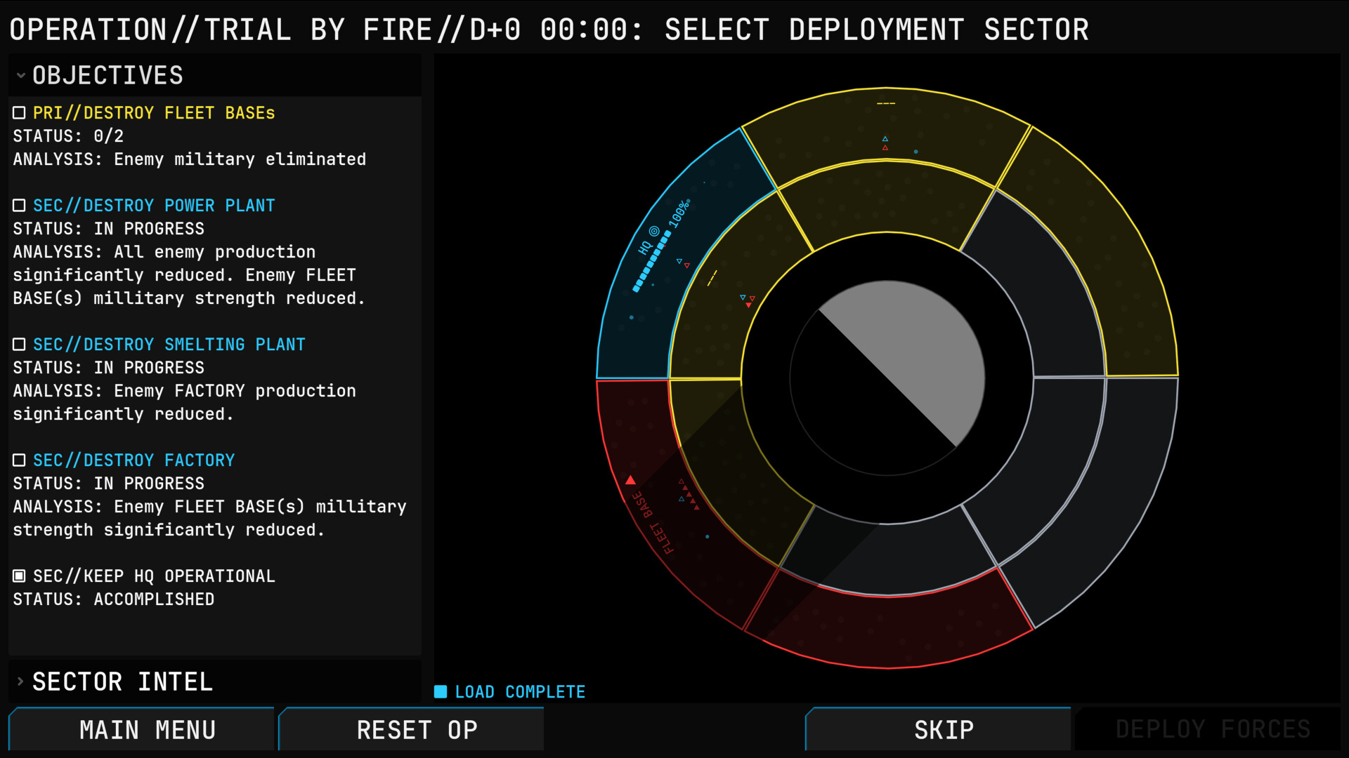The width and height of the screenshot is (1349, 758).
Task: Expand the SECTOR INTEL panel chevron
Action: click(20, 681)
